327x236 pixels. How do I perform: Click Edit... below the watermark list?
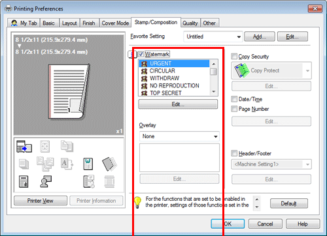click(178, 104)
